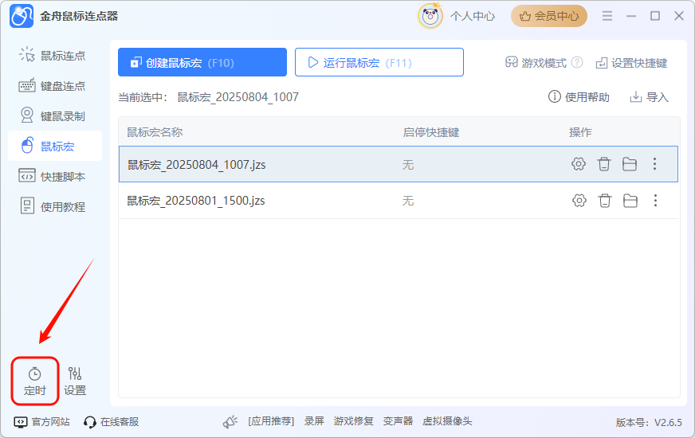Switch to 键盘连点 keyboard clicker
The image size is (695, 438).
coord(53,86)
